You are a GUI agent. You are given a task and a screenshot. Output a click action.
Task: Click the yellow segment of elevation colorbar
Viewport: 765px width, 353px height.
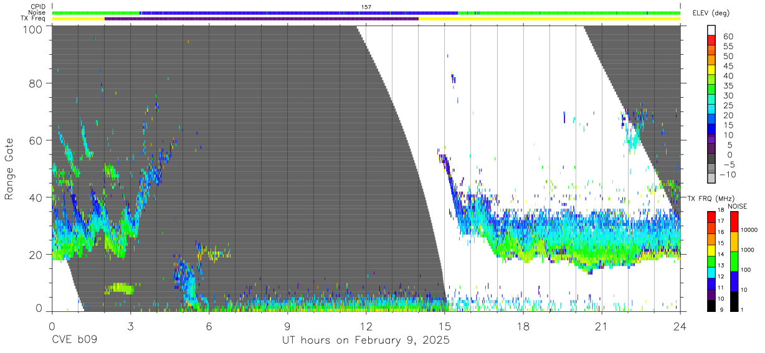click(x=711, y=70)
